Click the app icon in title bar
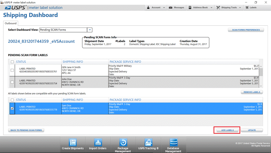This screenshot has width=271, height=153. point(2,2)
